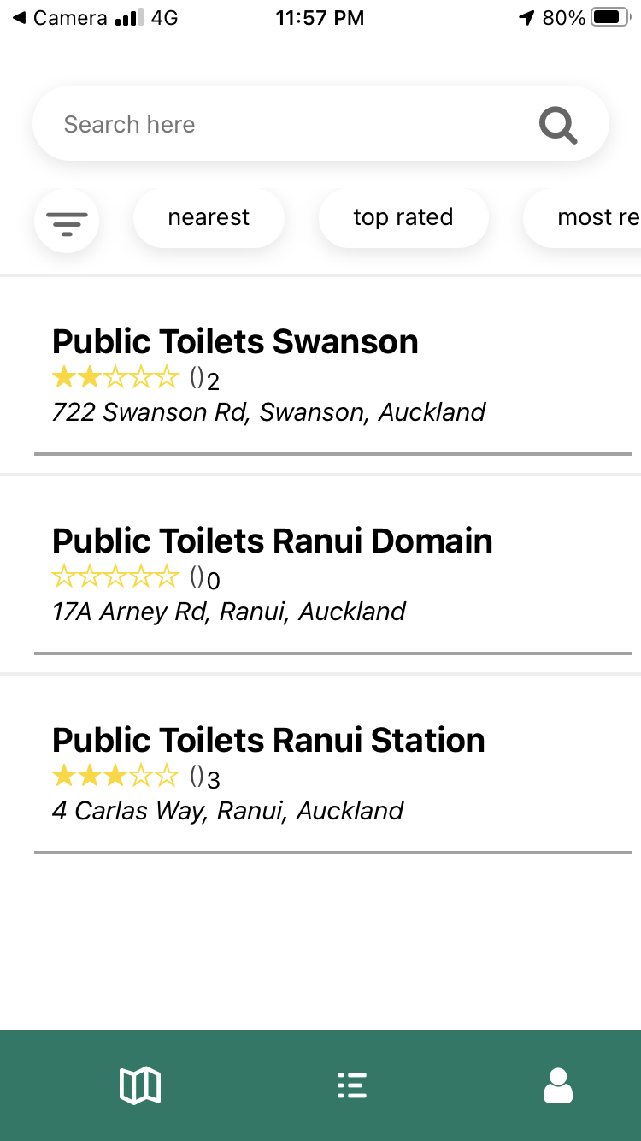The image size is (641, 1141).
Task: Sort results by nearest
Action: (x=209, y=218)
